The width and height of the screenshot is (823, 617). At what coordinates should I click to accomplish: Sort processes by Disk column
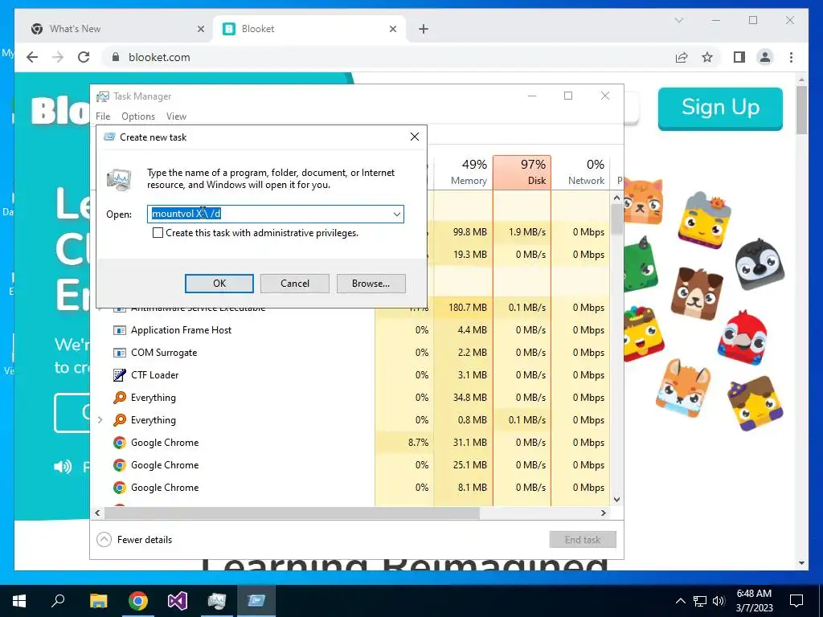(522, 172)
